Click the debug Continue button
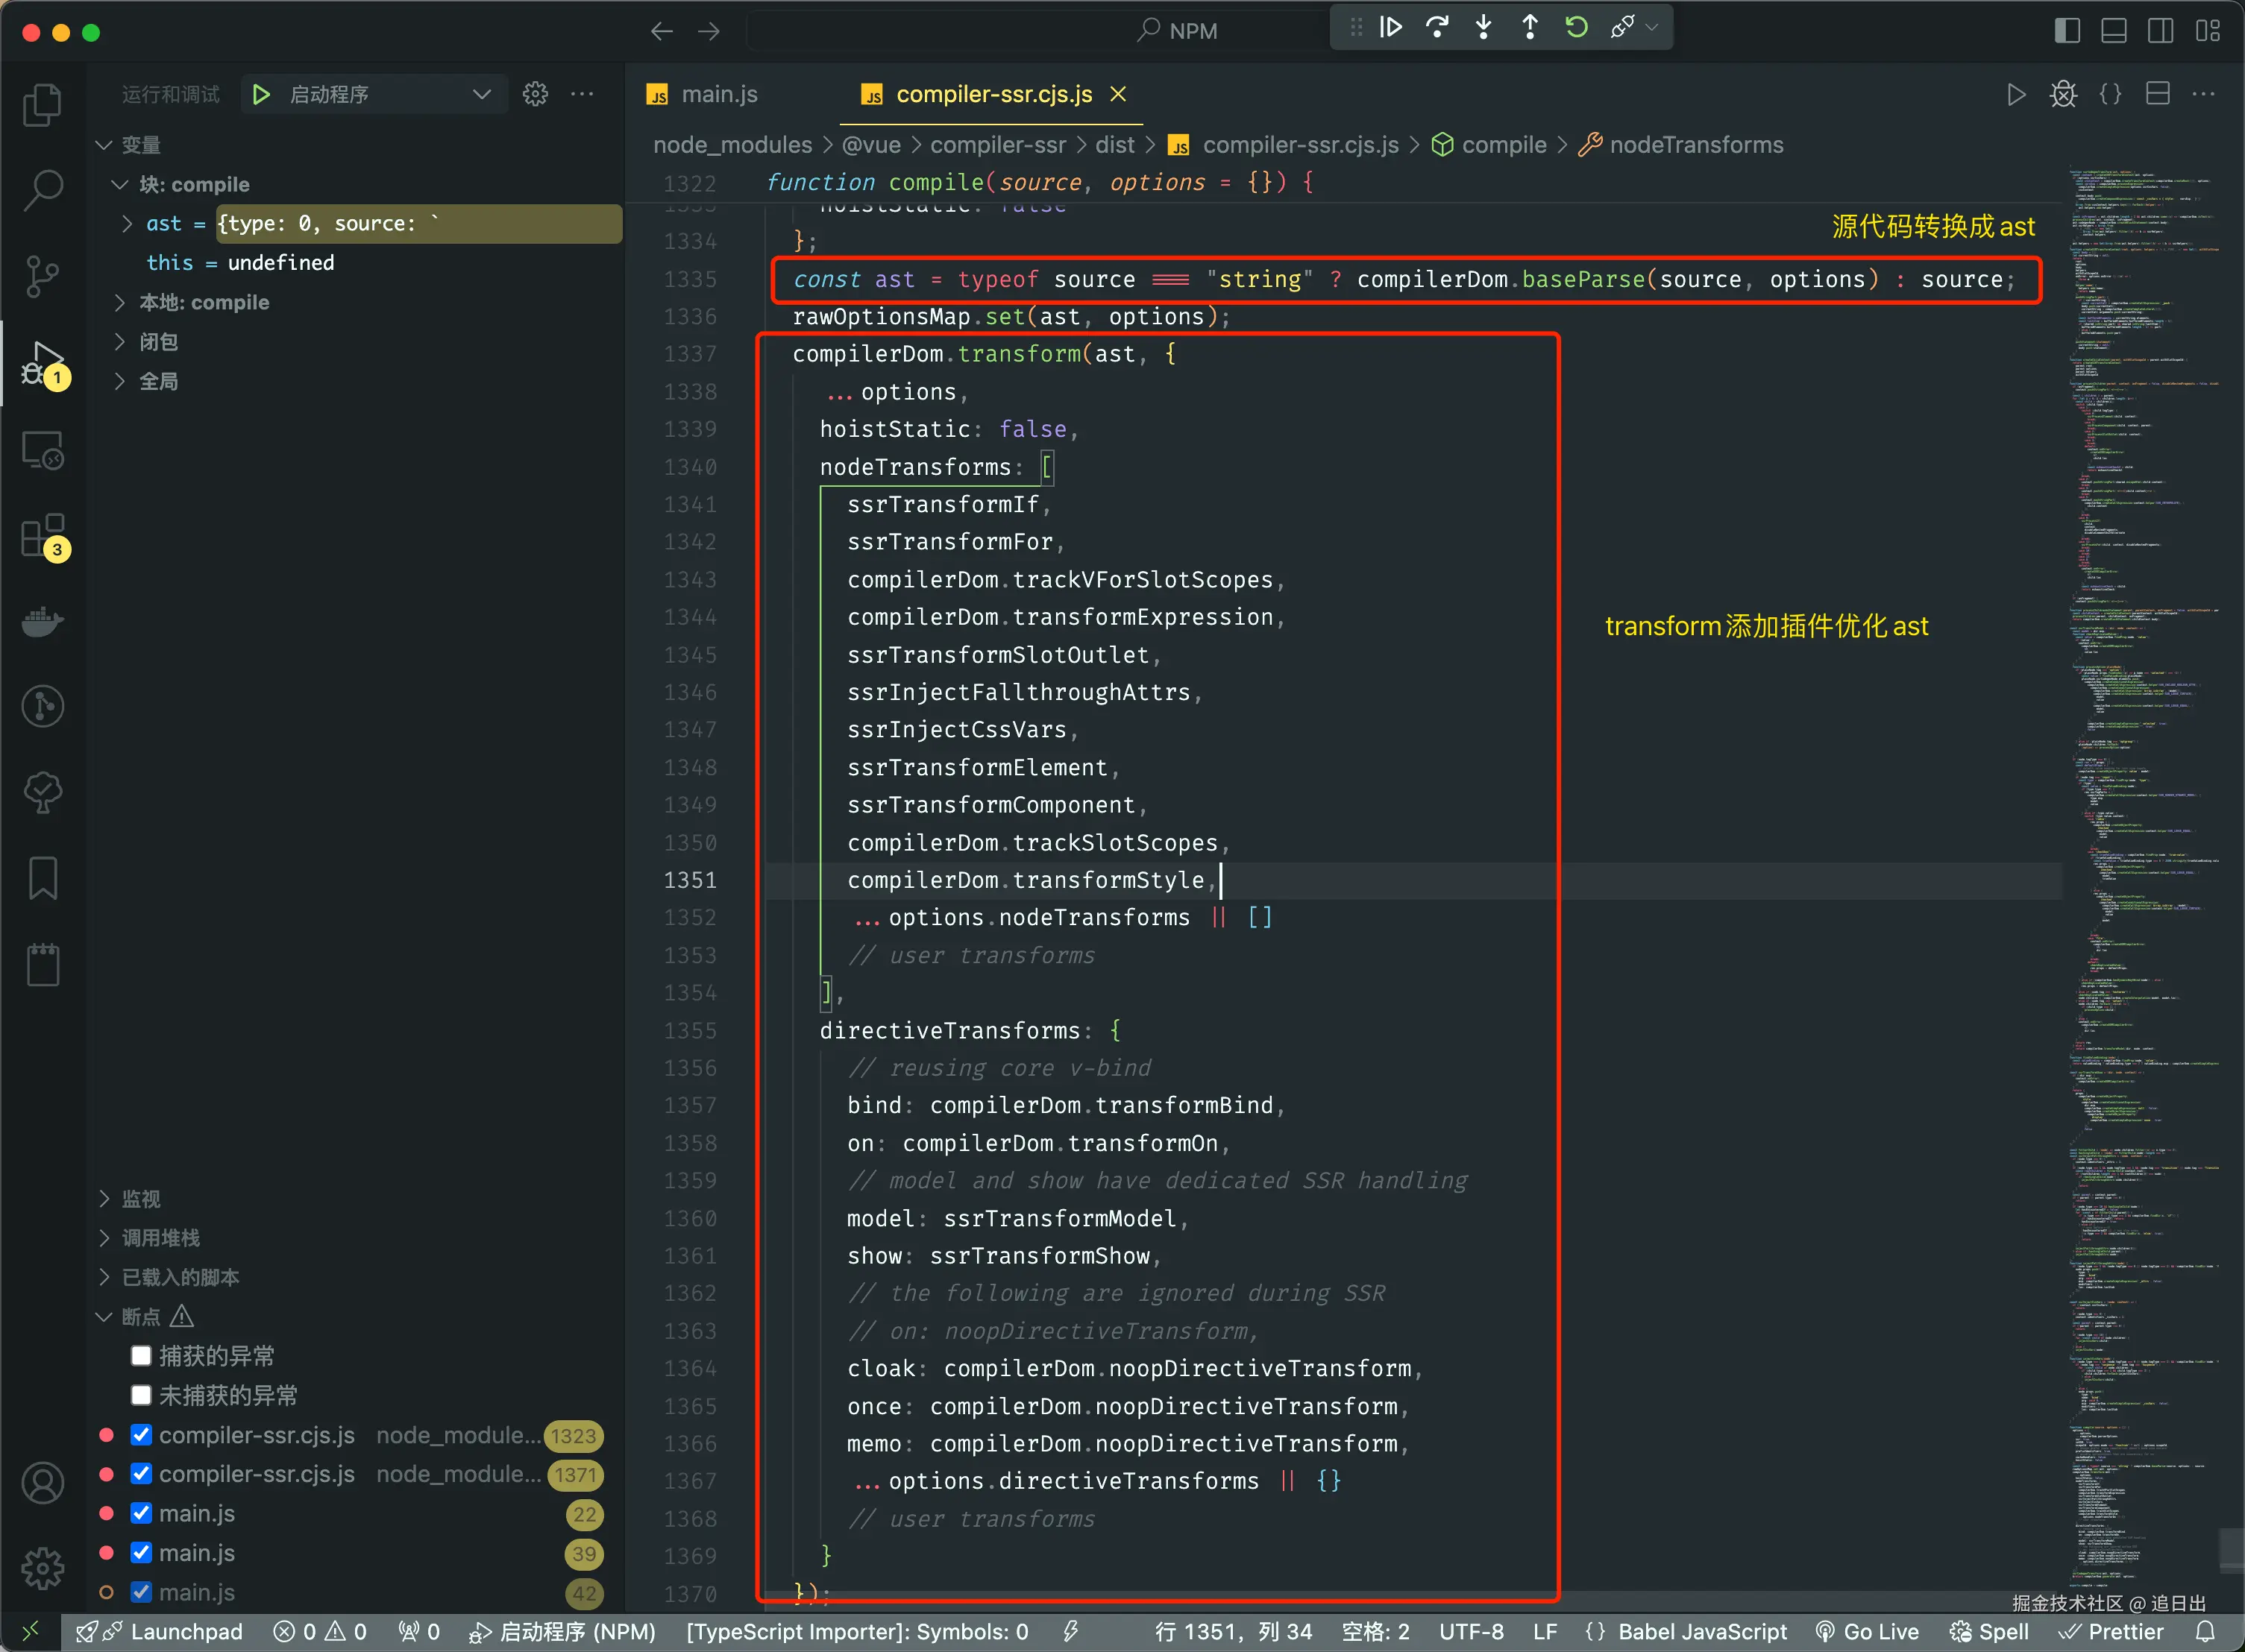 [x=1390, y=28]
